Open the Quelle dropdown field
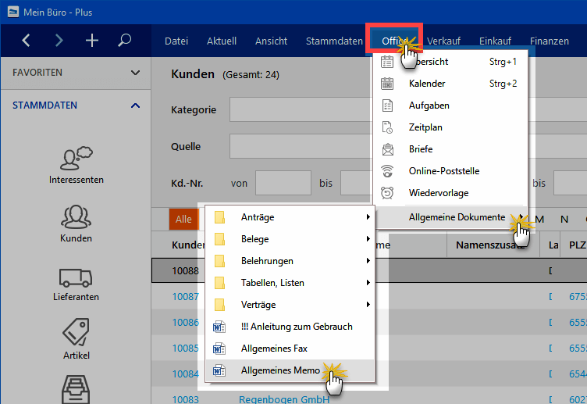This screenshot has height=404, width=587. point(301,146)
